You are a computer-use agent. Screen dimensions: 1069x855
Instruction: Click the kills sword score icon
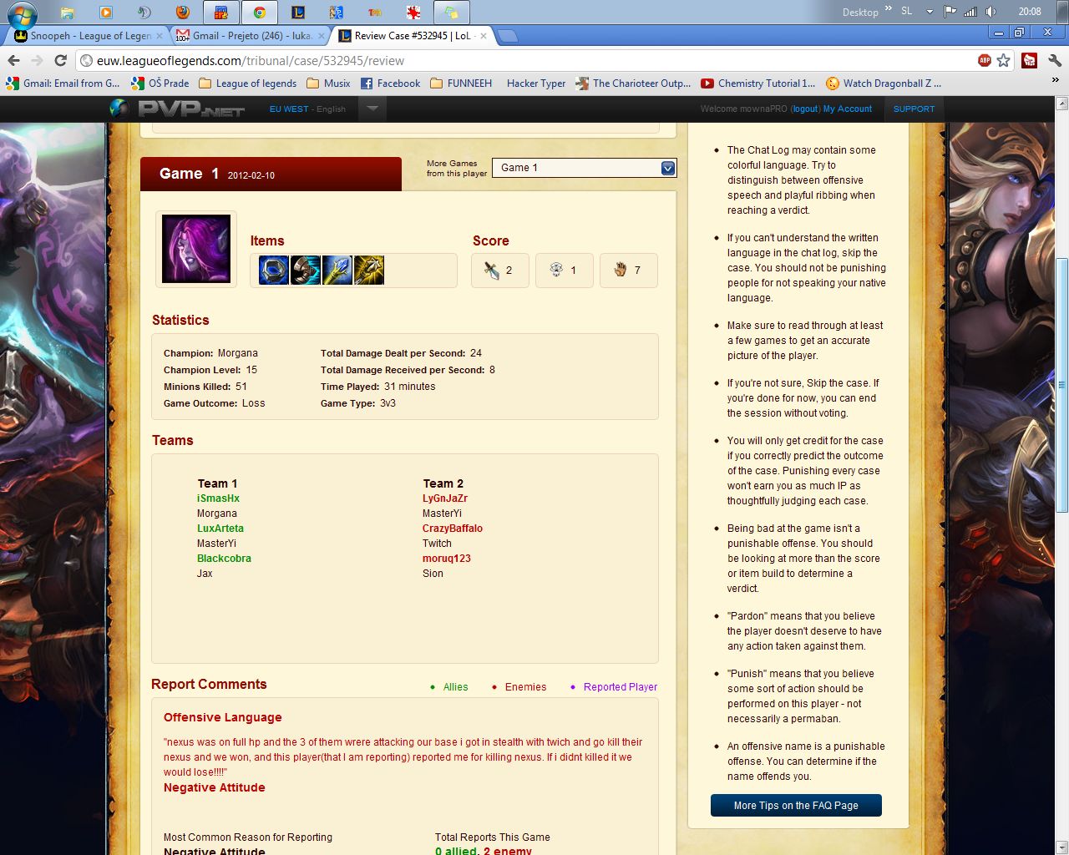(491, 270)
